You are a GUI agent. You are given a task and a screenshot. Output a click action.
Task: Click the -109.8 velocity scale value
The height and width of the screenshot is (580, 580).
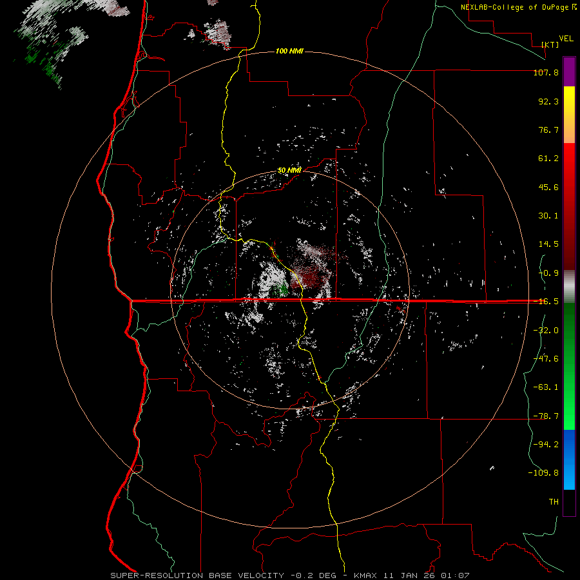click(x=543, y=473)
